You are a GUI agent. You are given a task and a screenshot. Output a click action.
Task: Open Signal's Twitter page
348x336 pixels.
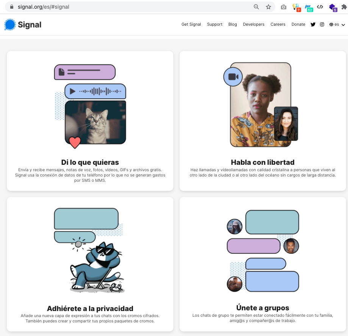pos(313,25)
